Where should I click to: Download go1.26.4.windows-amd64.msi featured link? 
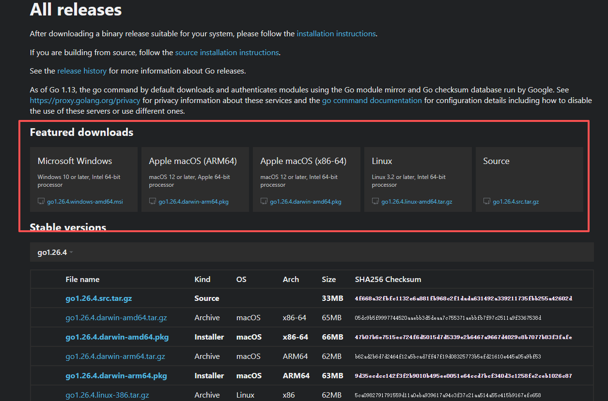pos(85,202)
